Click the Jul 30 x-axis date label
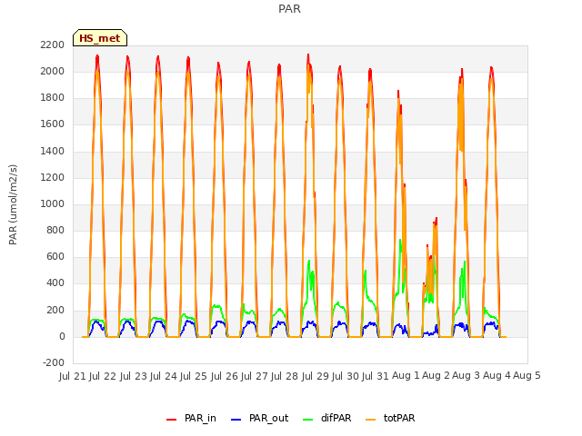This screenshot has height=436, width=582. click(345, 376)
